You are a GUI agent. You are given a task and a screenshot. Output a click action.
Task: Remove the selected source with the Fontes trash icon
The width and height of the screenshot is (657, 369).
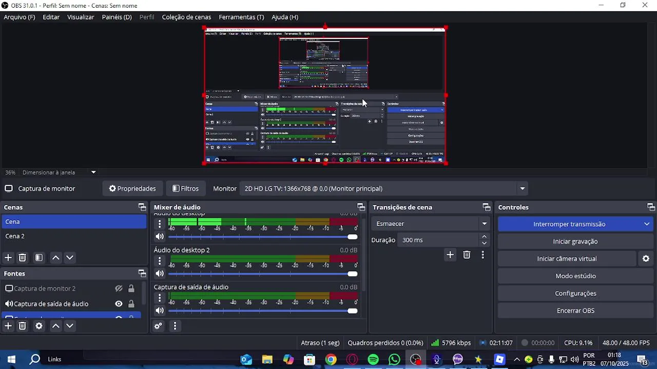click(22, 326)
